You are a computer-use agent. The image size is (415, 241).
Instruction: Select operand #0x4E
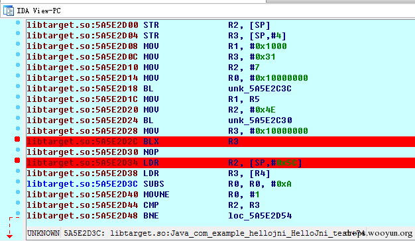pos(263,110)
